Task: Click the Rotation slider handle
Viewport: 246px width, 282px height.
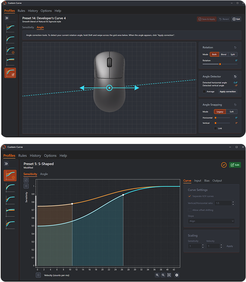Action: pyautogui.click(x=220, y=64)
